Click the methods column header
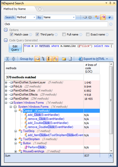This screenshot has width=118, height=167. [x=44, y=68]
